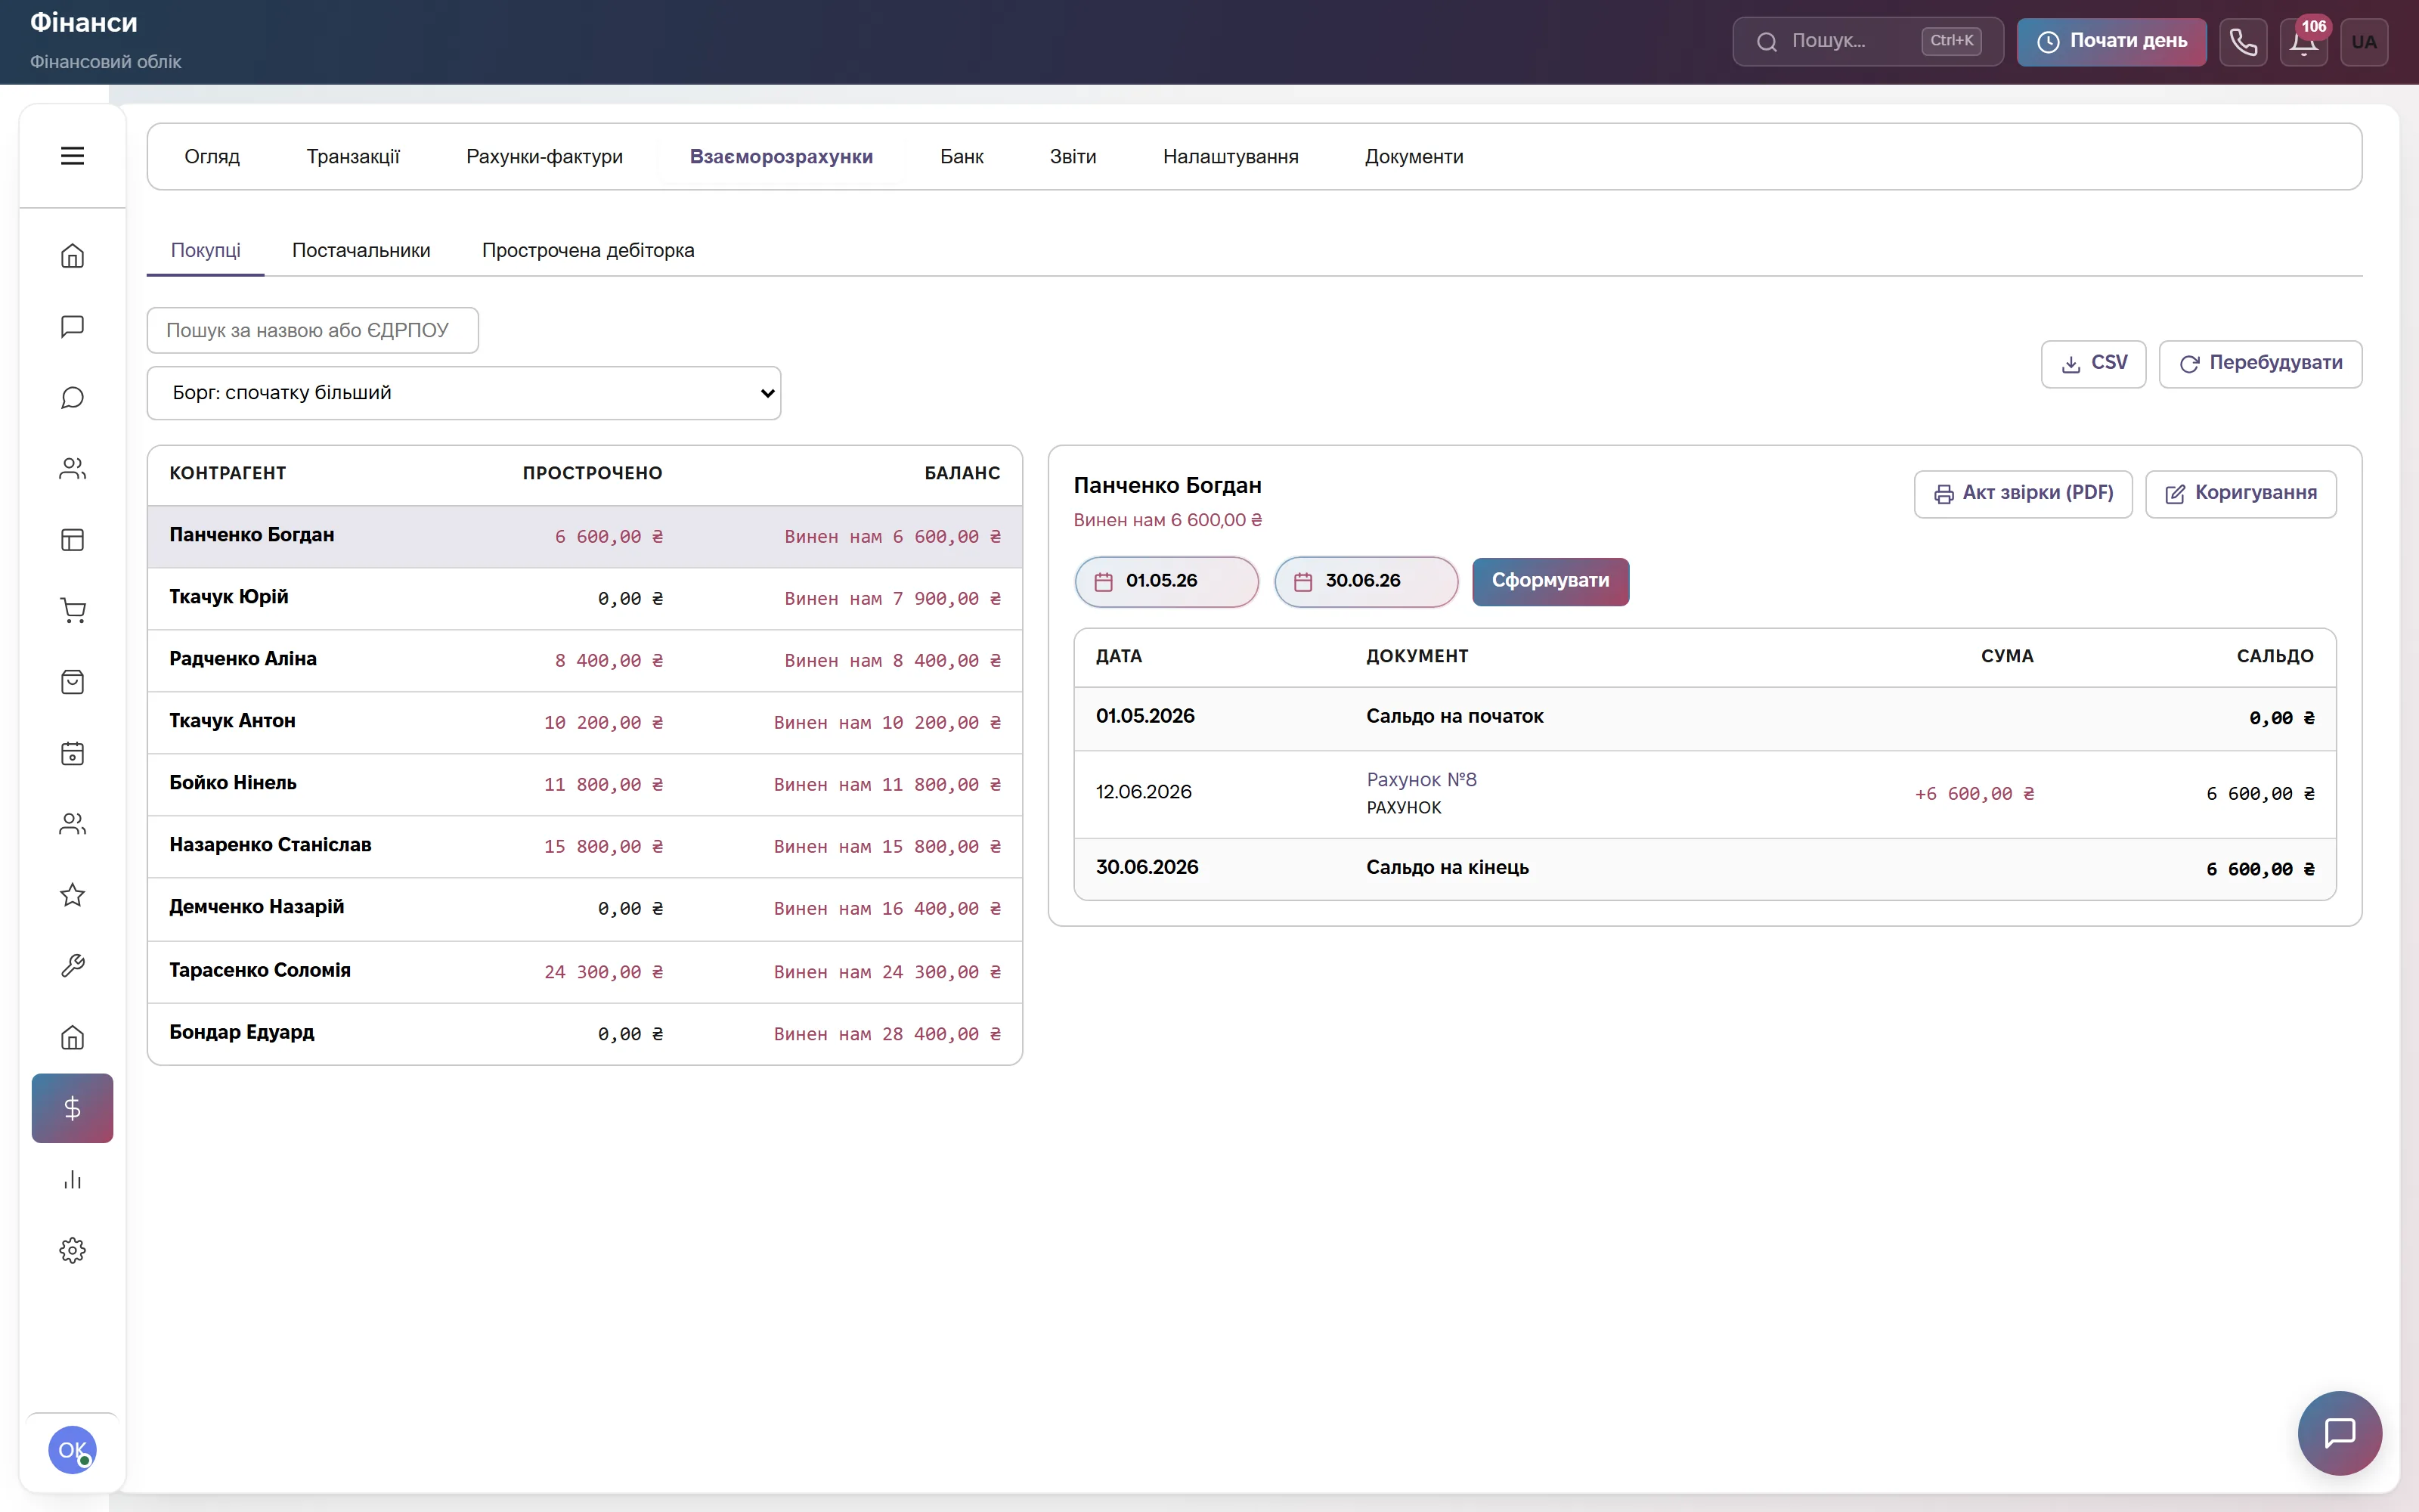
Task: Open the star favorites icon in the sidebar
Action: [x=72, y=895]
